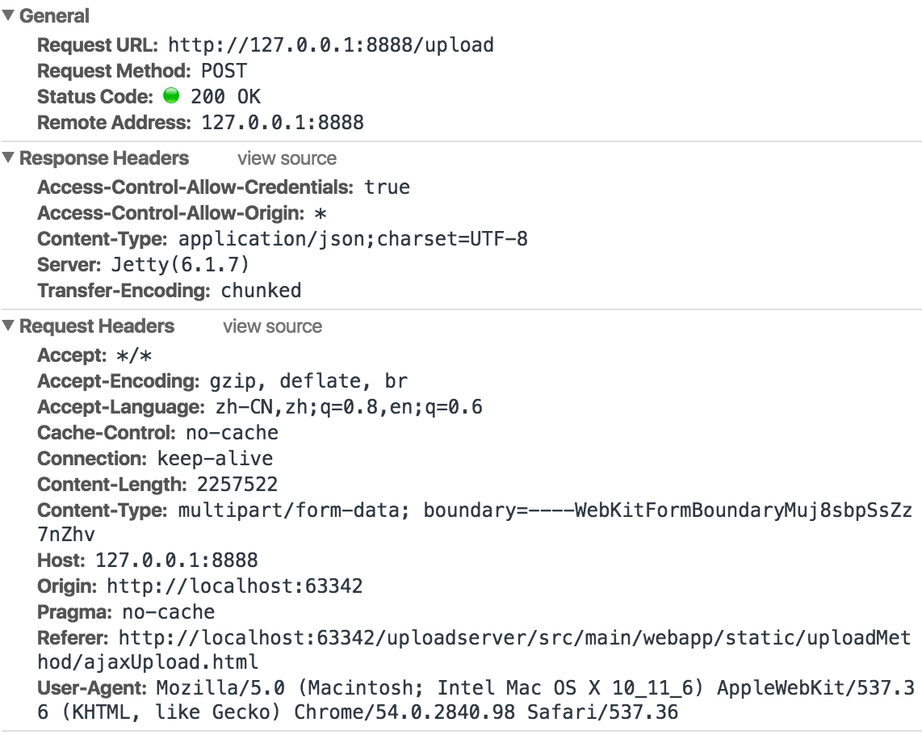
Task: Click the Response Headers section title
Action: pos(104,158)
